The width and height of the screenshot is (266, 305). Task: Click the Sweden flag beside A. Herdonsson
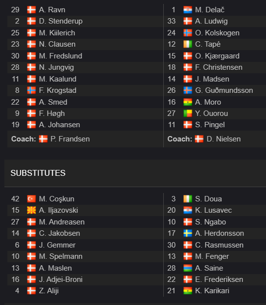pyautogui.click(x=187, y=233)
